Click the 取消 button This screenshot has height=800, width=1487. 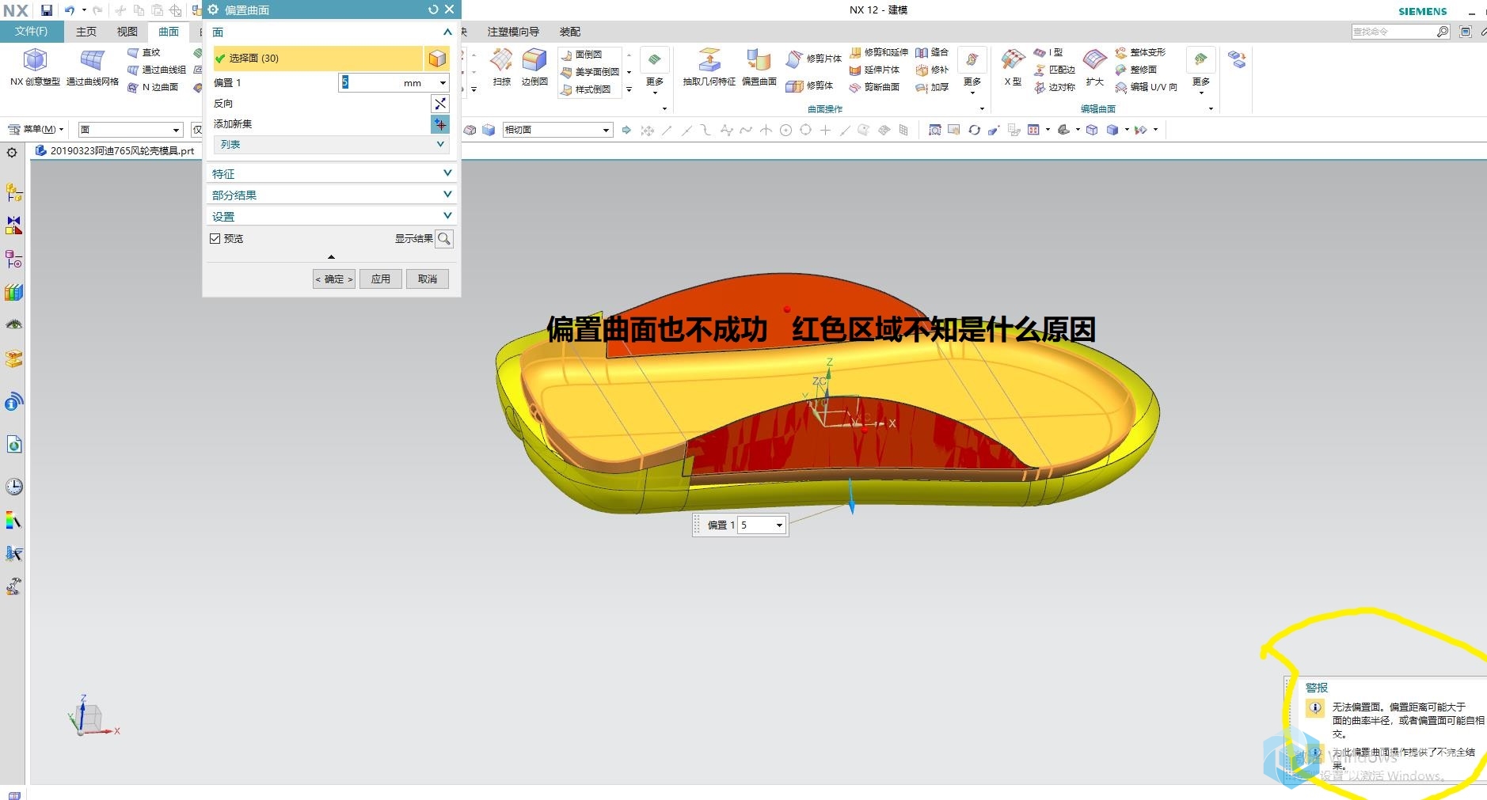428,279
